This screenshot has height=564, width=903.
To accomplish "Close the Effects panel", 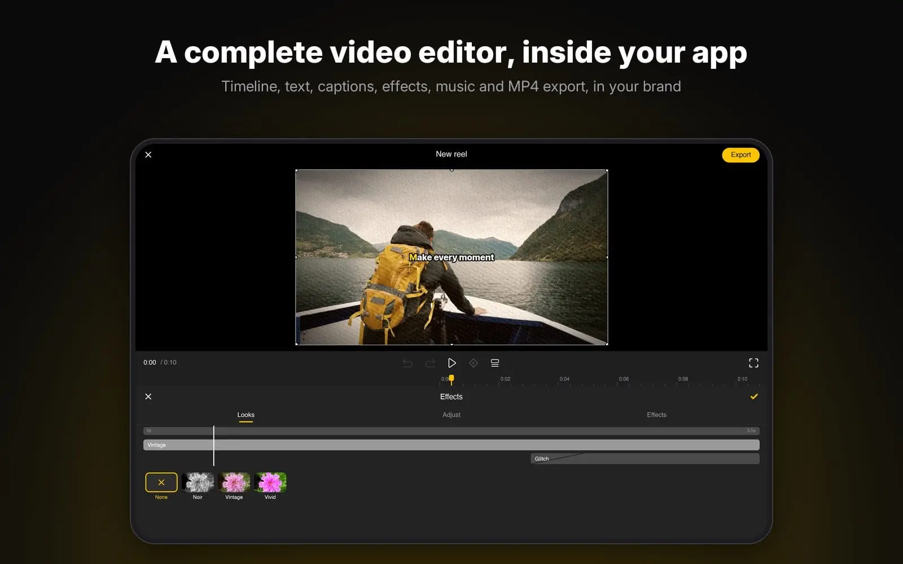I will pyautogui.click(x=148, y=396).
